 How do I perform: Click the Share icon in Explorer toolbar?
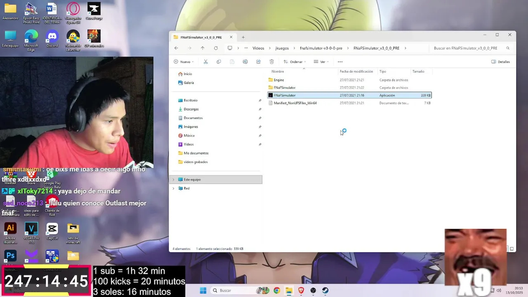258,62
